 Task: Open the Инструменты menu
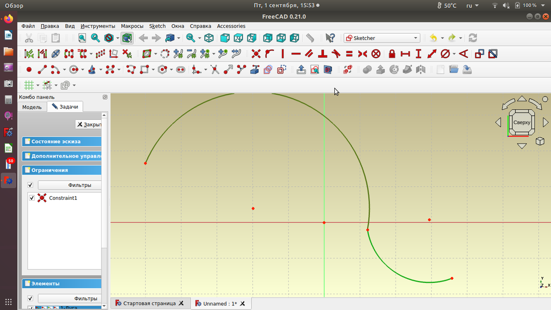pyautogui.click(x=98, y=26)
